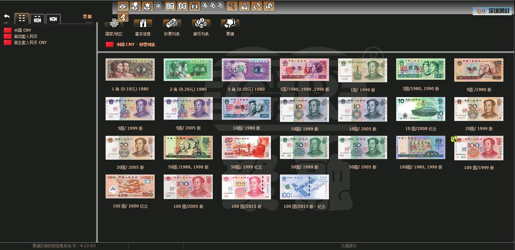Open the hammer tools icon
Screen dimensions: 515x250
point(232,6)
